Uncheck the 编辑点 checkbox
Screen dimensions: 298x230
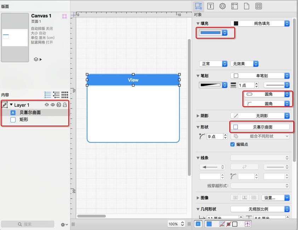[x=233, y=144]
